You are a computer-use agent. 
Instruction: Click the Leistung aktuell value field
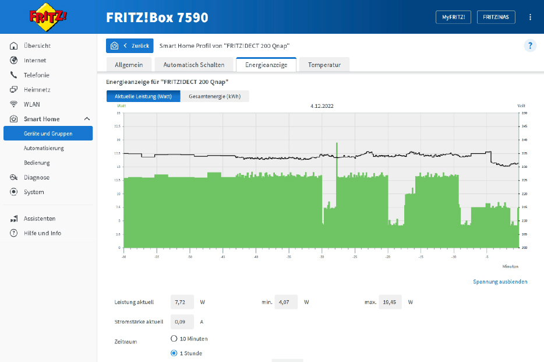(182, 302)
